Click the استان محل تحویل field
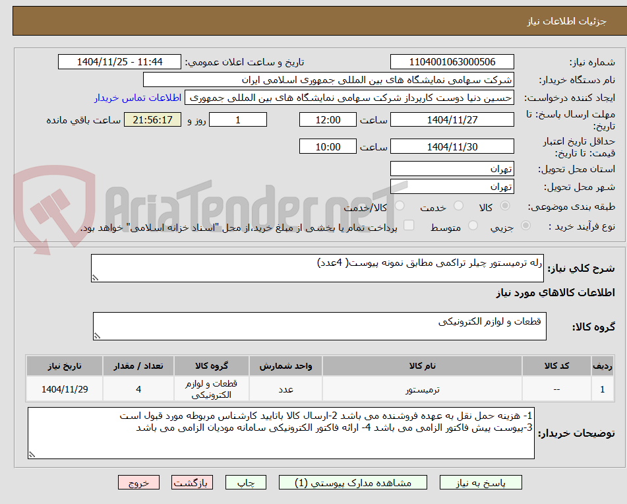This screenshot has width=627, height=504. click(x=452, y=169)
